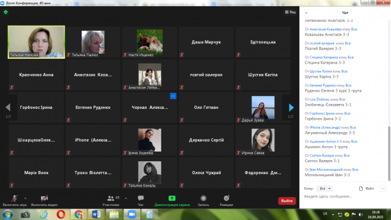Image resolution: width=391 pixels, height=220 pixels.
Task: Open Opera browser from taskbar
Action: tap(60, 215)
